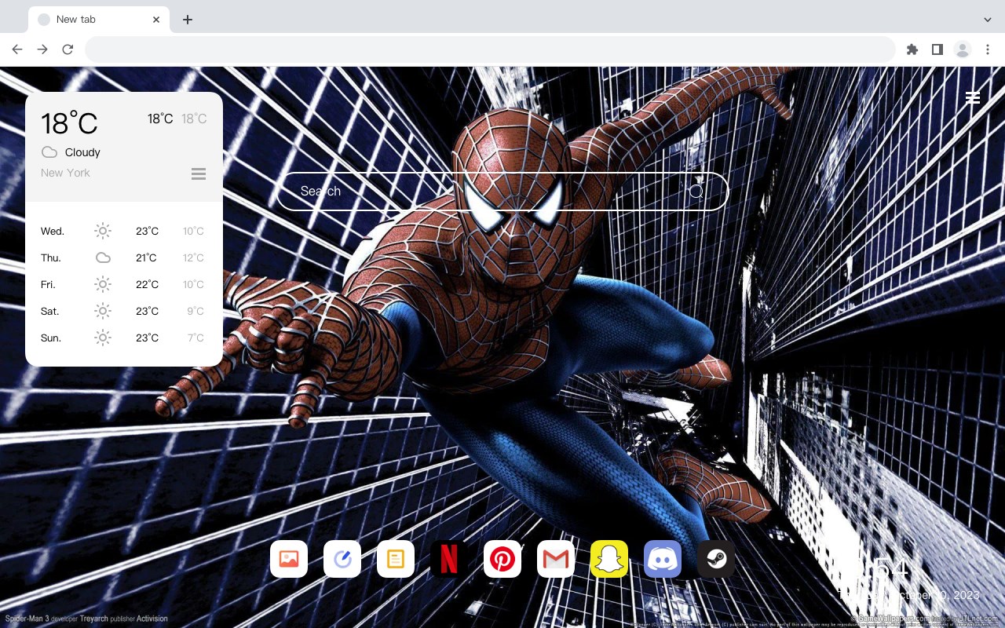1005x628 pixels.
Task: Launch the Snapchat shortcut
Action: pyautogui.click(x=609, y=559)
